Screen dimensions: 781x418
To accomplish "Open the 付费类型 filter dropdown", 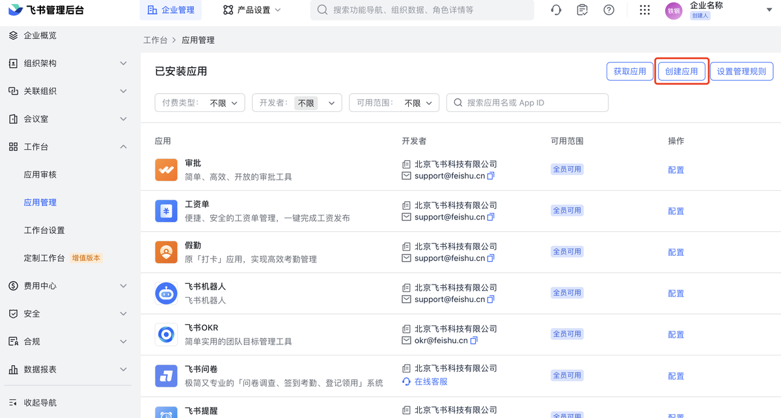I will point(200,103).
